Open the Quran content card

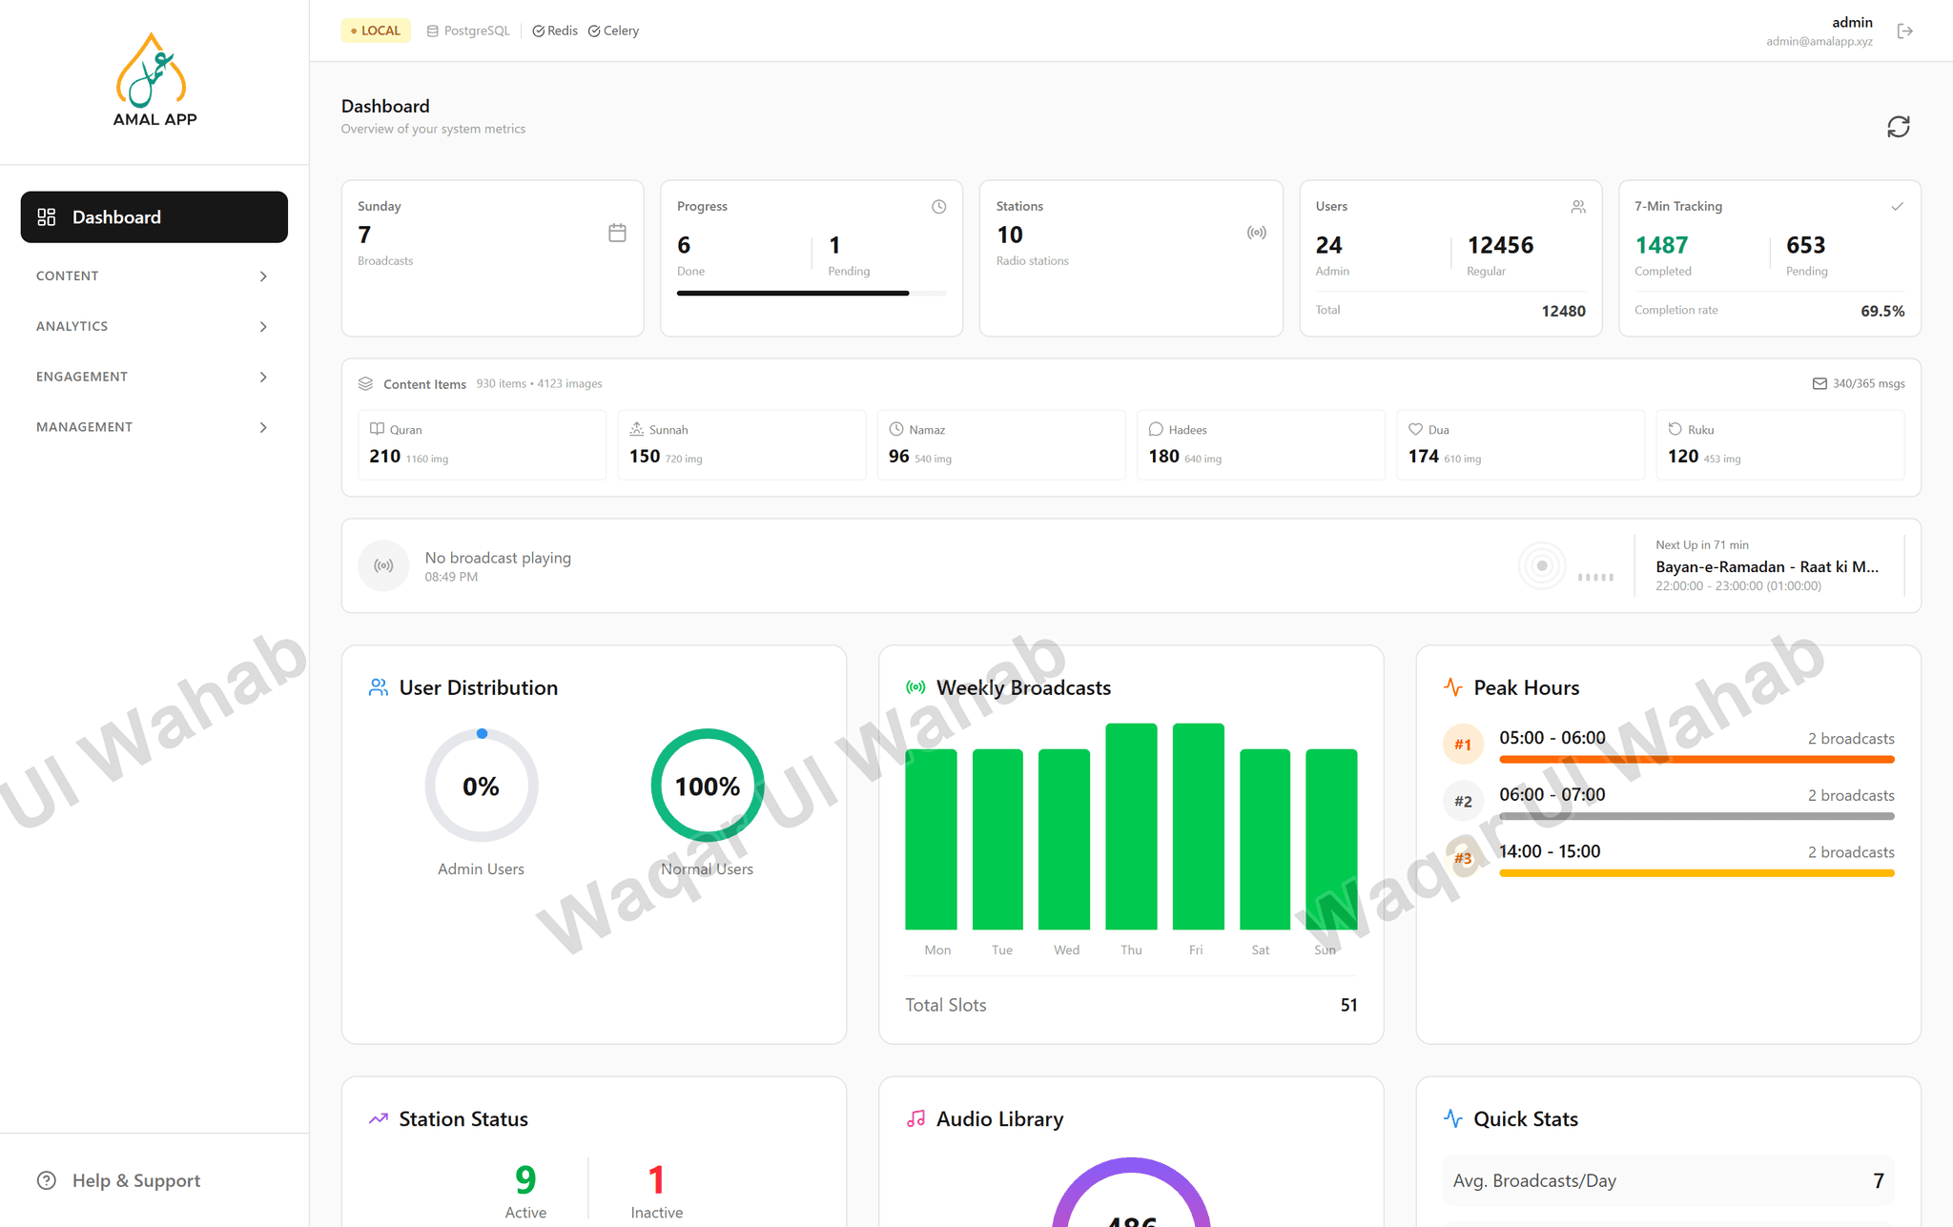click(x=482, y=444)
